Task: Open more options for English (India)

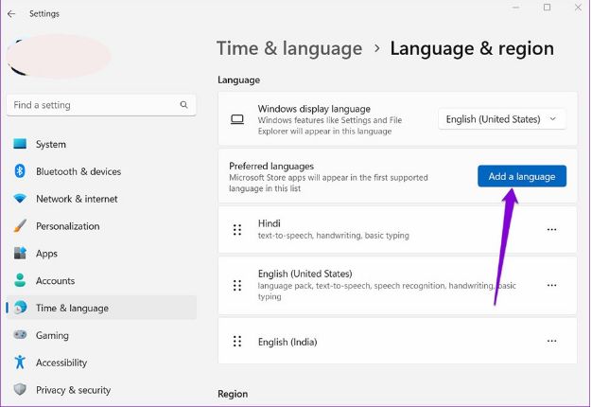Action: (x=551, y=341)
